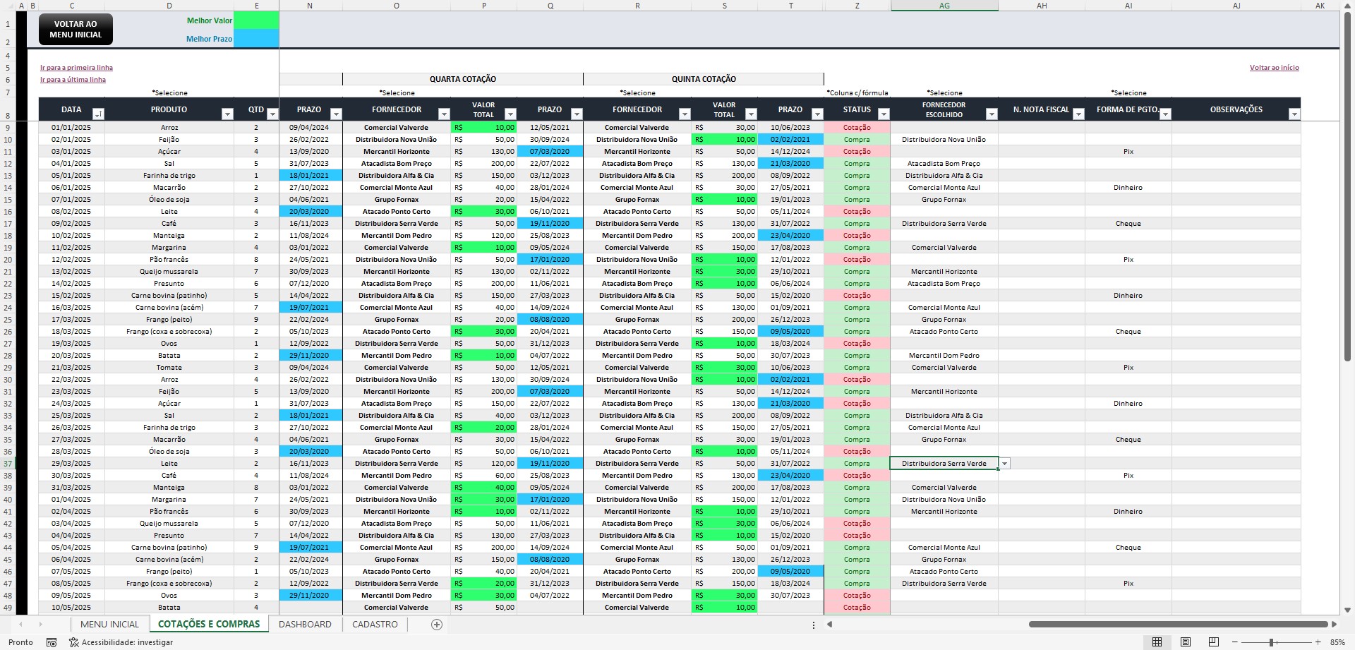Open the cell validation dropdown beside Distribuidora Serra Verde

coord(1005,464)
